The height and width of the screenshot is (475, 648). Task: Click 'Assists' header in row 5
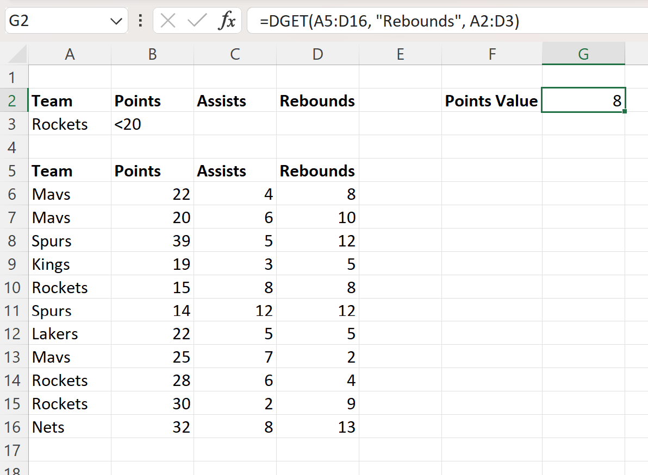coord(235,171)
